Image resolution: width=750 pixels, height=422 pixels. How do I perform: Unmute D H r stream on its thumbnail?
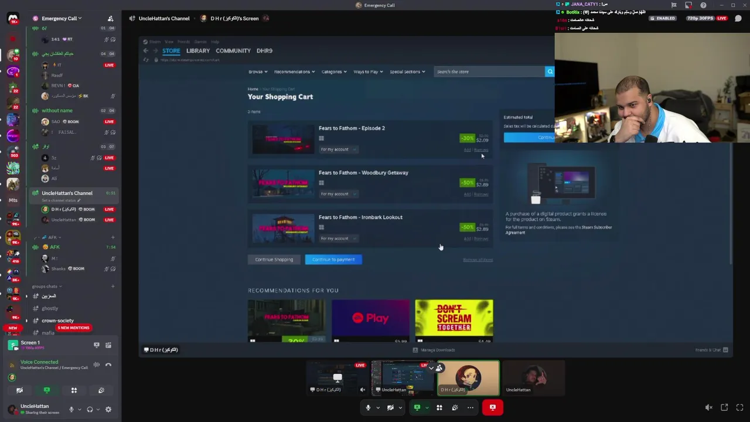pos(363,390)
